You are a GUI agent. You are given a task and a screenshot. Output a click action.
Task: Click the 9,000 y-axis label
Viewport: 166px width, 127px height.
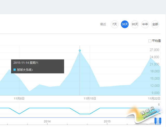click(x=155, y=93)
